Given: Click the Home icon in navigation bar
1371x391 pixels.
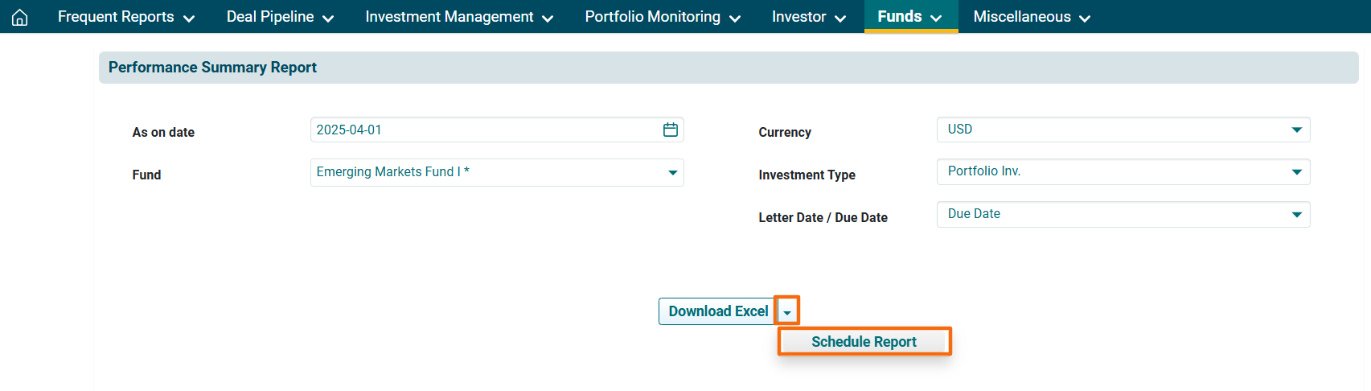Looking at the screenshot, I should tap(20, 17).
